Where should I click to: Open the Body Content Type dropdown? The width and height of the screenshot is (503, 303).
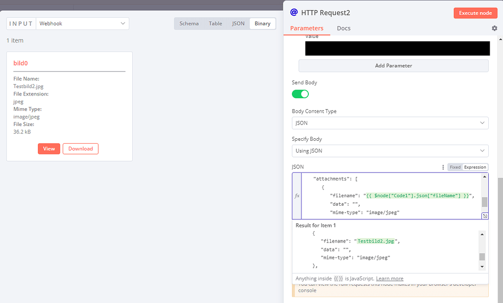pyautogui.click(x=390, y=122)
